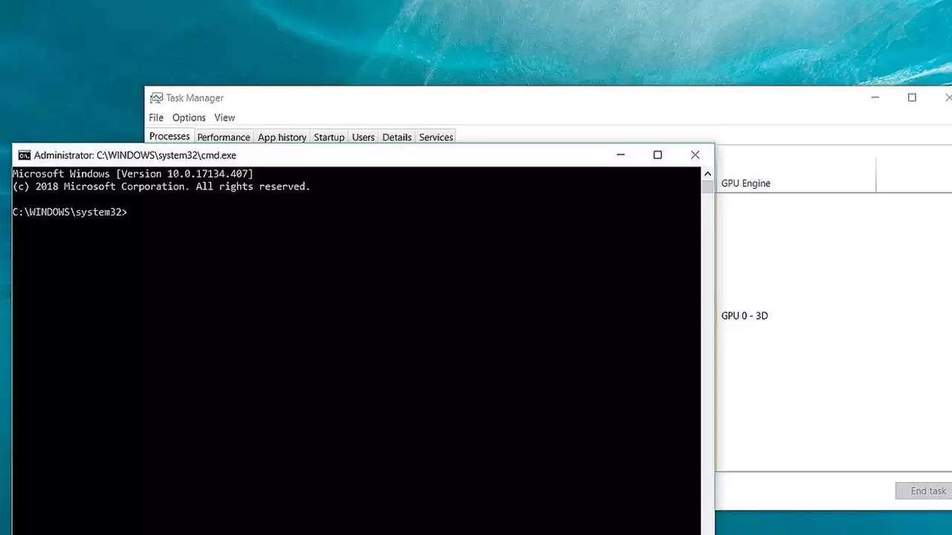Switch to the Details tab

(x=396, y=137)
